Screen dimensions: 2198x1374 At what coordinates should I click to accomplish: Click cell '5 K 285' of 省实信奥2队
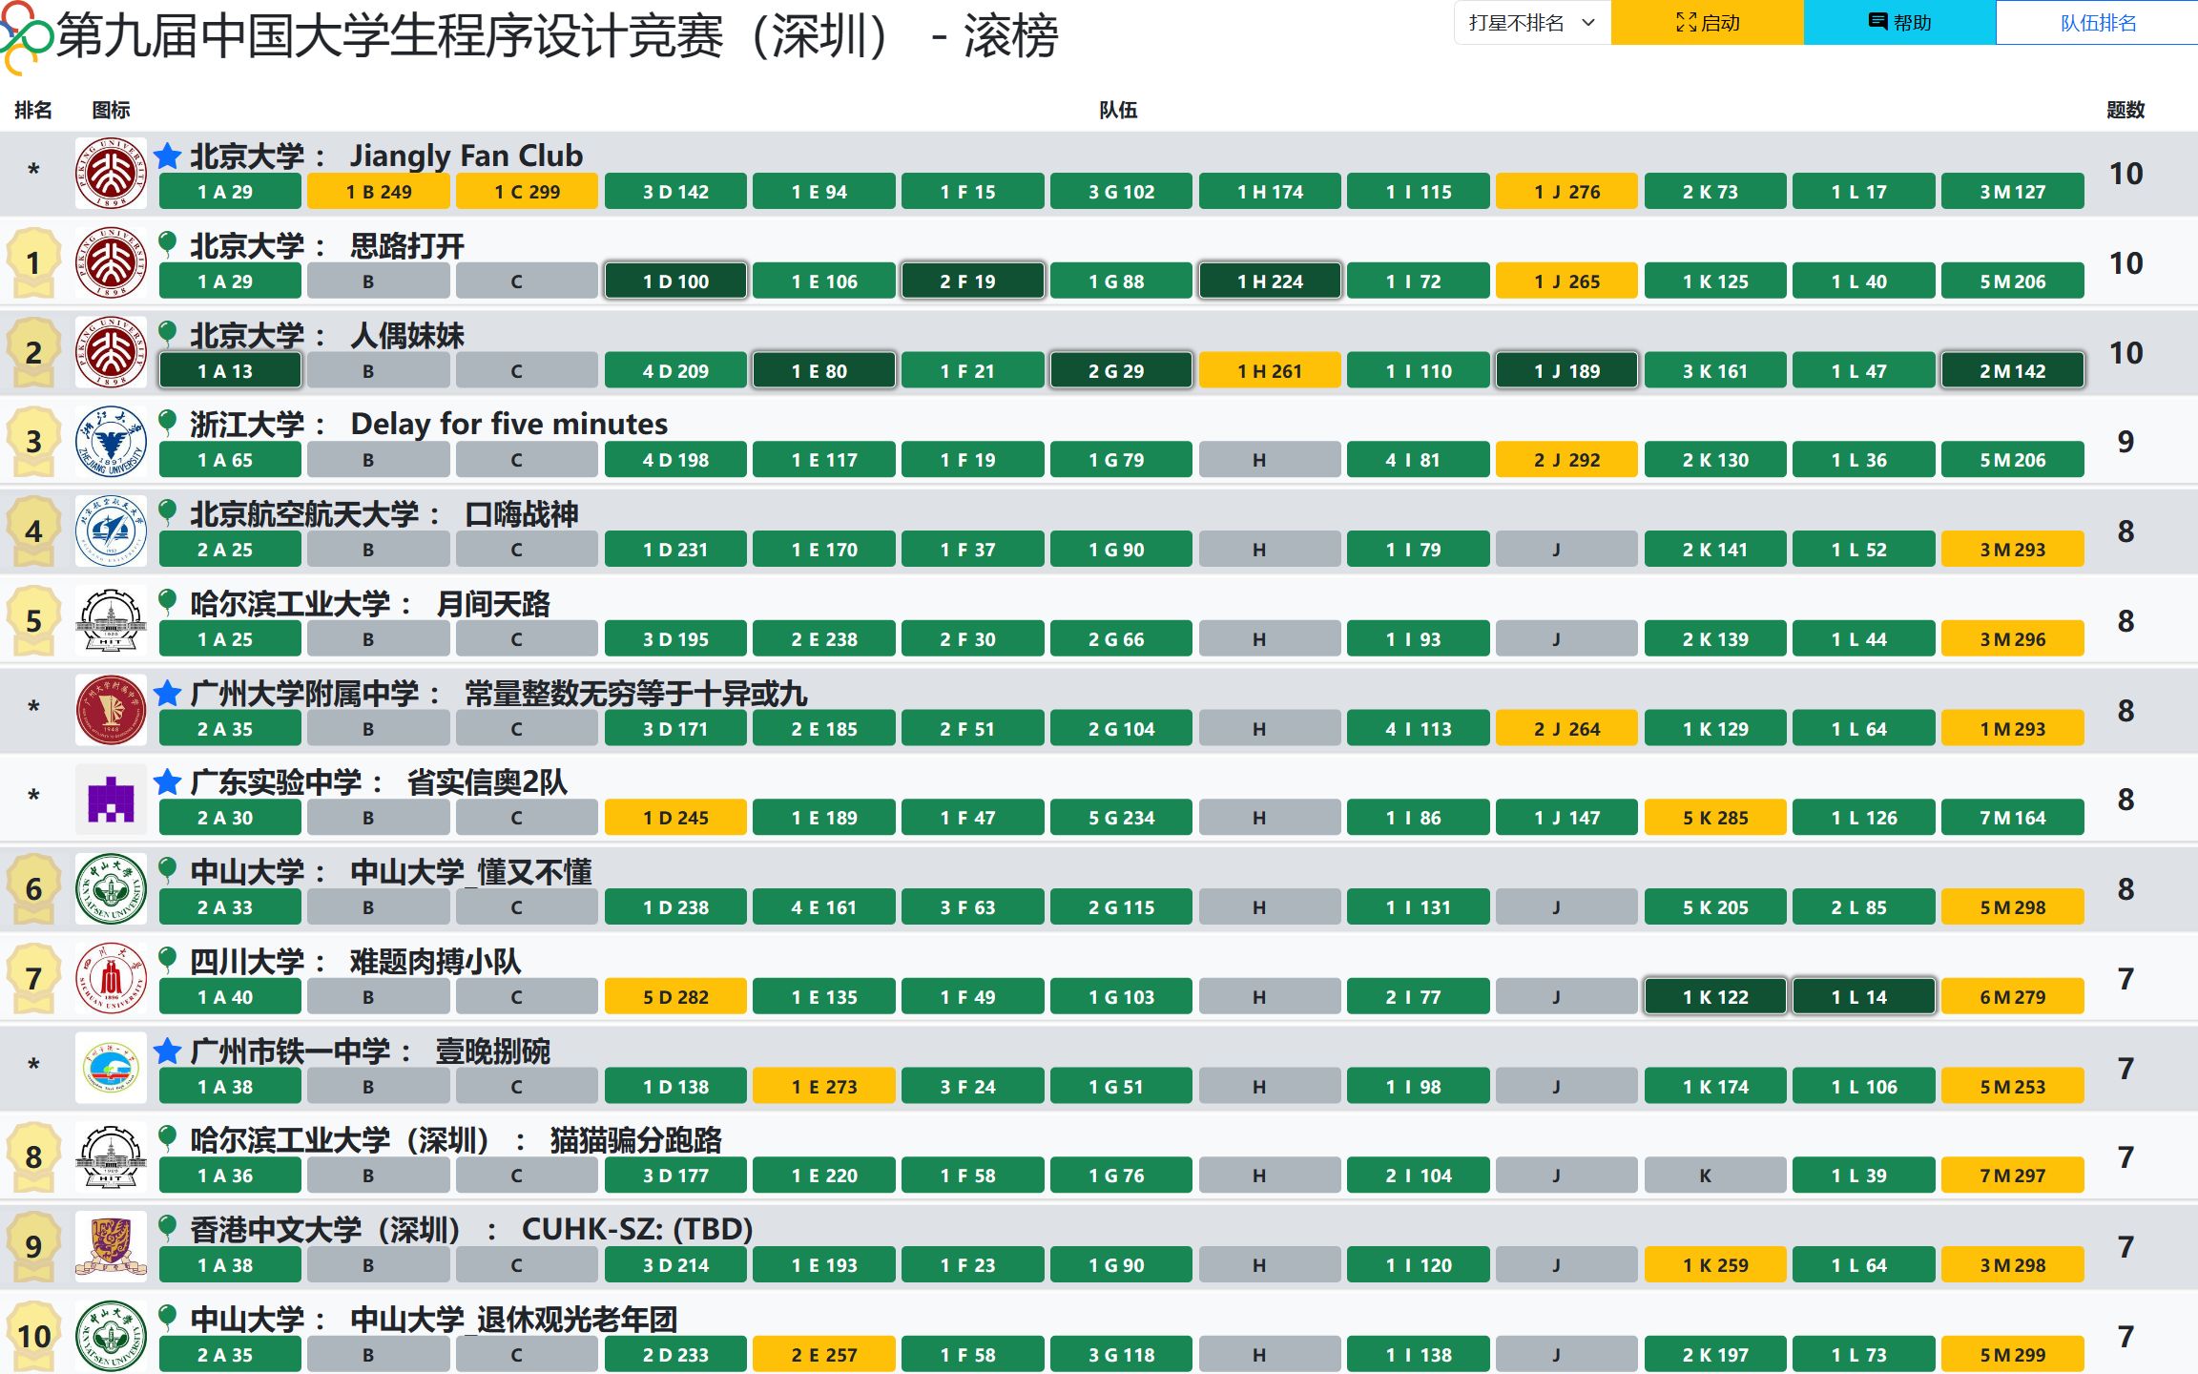(1714, 818)
